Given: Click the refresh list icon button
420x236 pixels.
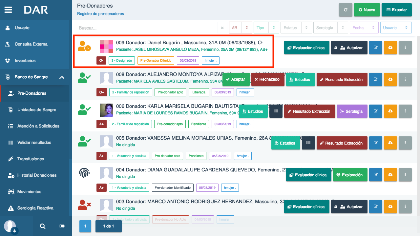Looking at the screenshot, I should click(346, 10).
